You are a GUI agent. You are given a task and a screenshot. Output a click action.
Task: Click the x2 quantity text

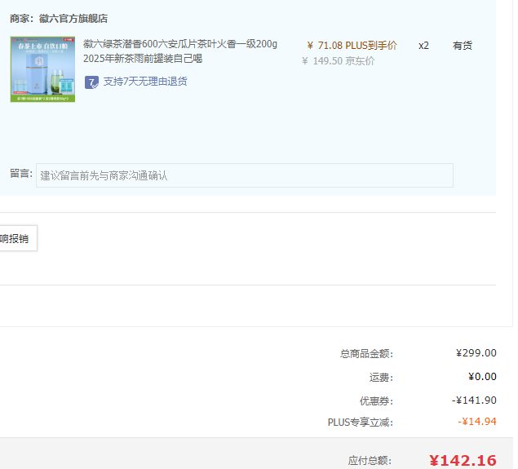click(423, 46)
